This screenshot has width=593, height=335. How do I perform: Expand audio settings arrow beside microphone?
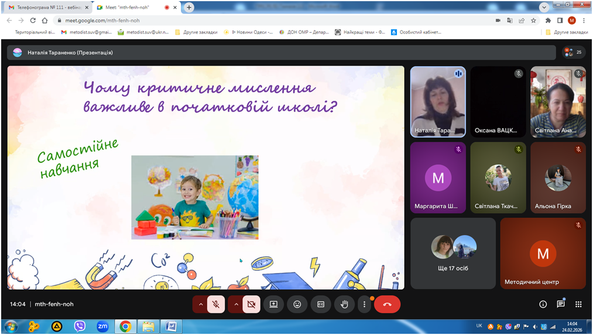(x=200, y=305)
